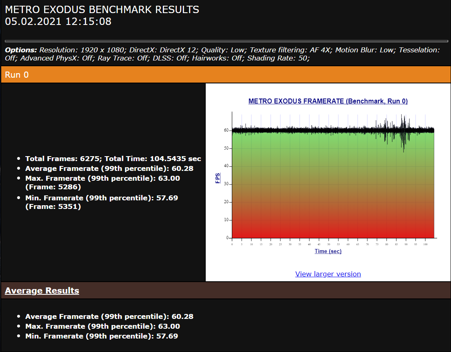This screenshot has height=352, width=451.
Task: Click the framerate chart thumbnail
Action: (x=328, y=176)
